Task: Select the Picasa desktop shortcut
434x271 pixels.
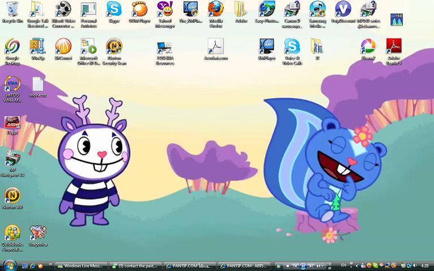Action: click(368, 50)
